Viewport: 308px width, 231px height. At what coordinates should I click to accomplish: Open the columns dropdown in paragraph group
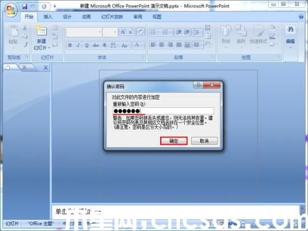tap(198, 44)
